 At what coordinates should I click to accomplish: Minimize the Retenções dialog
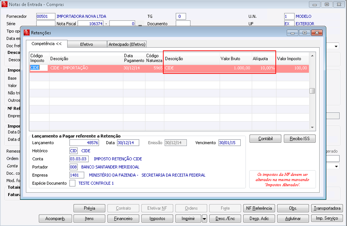pos(292,33)
